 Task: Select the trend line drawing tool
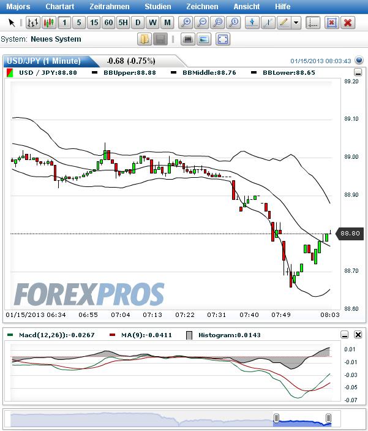(268, 23)
